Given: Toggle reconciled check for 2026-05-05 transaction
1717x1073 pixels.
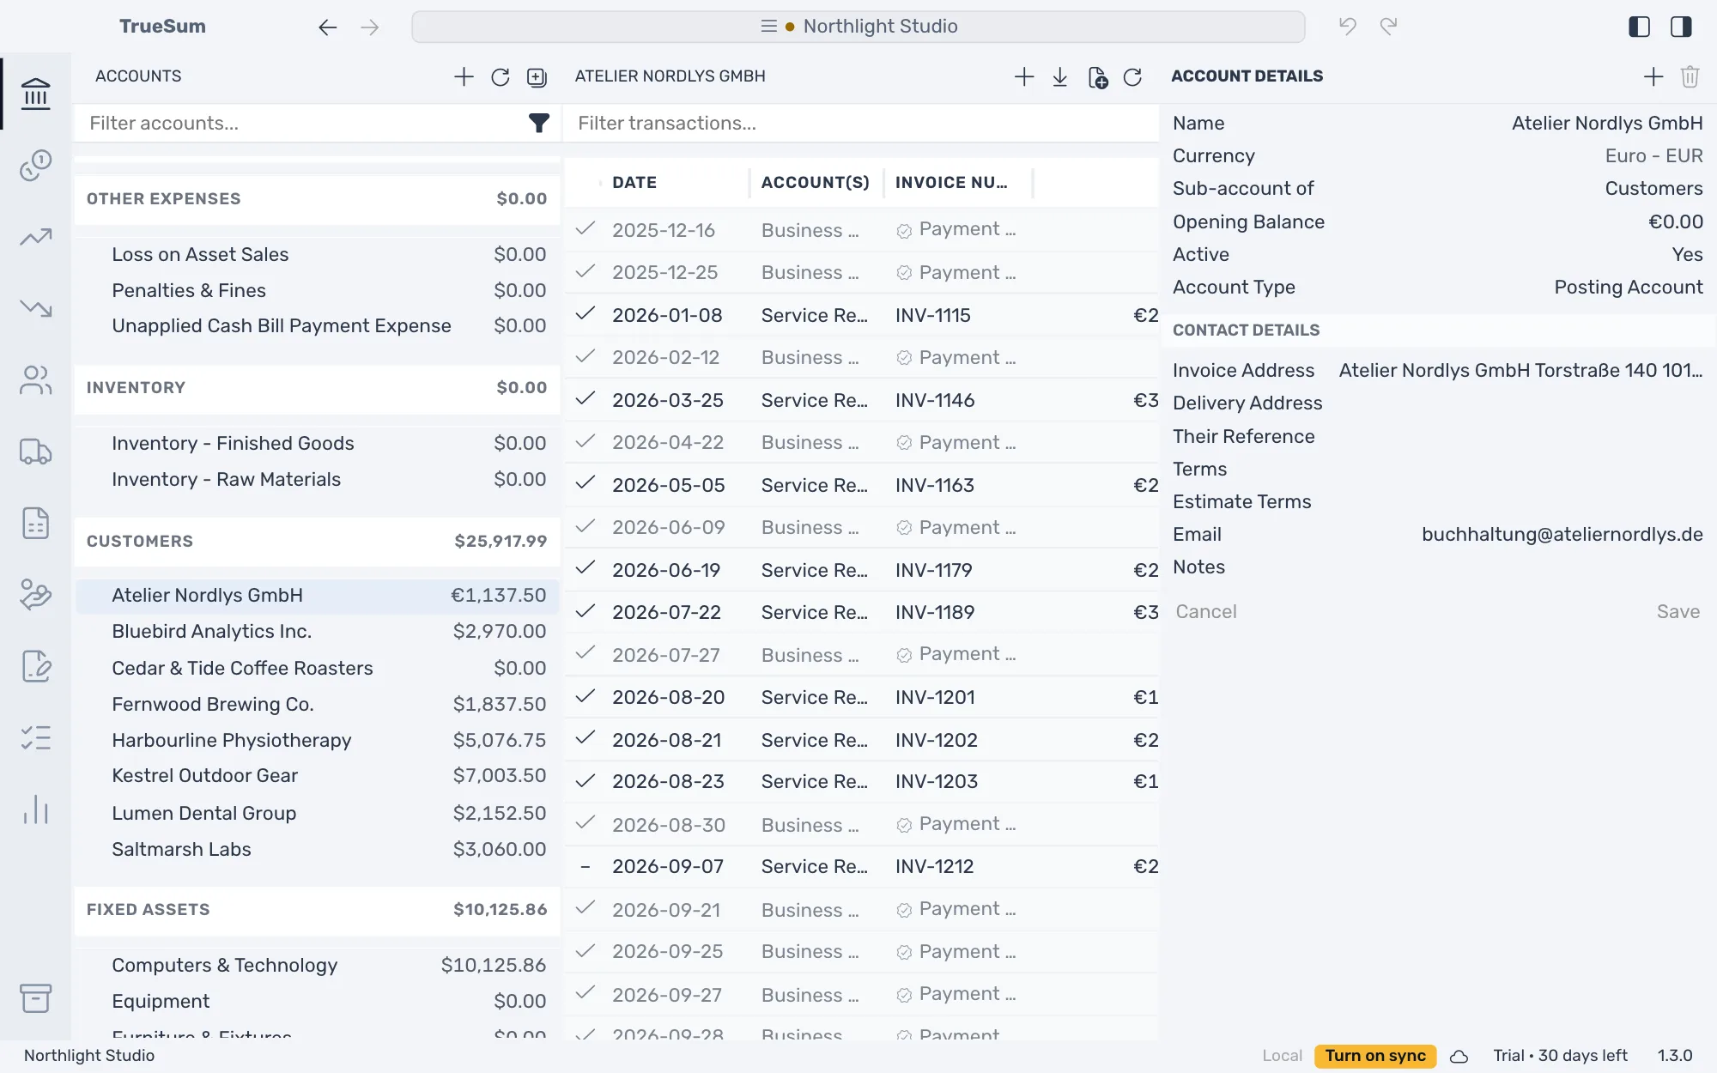Looking at the screenshot, I should [x=585, y=483].
